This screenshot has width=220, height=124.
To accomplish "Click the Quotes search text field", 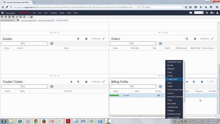I will click(36, 43).
